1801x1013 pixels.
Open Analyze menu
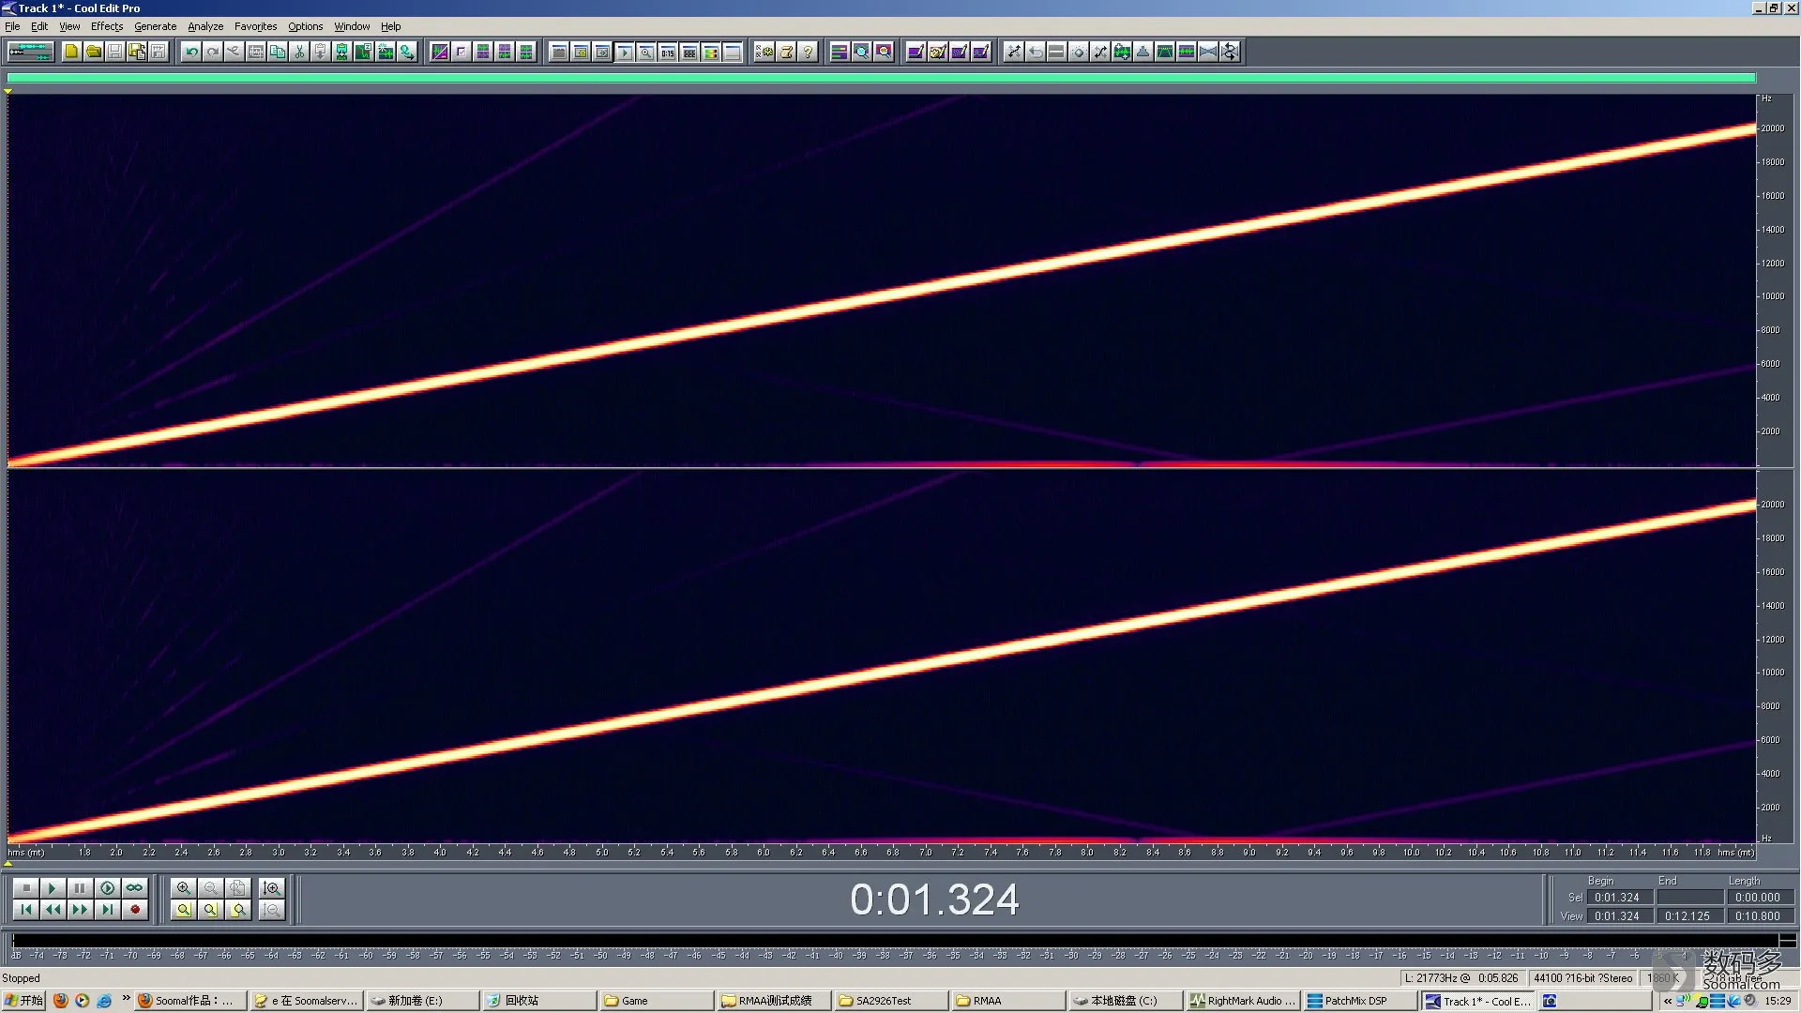click(x=205, y=26)
